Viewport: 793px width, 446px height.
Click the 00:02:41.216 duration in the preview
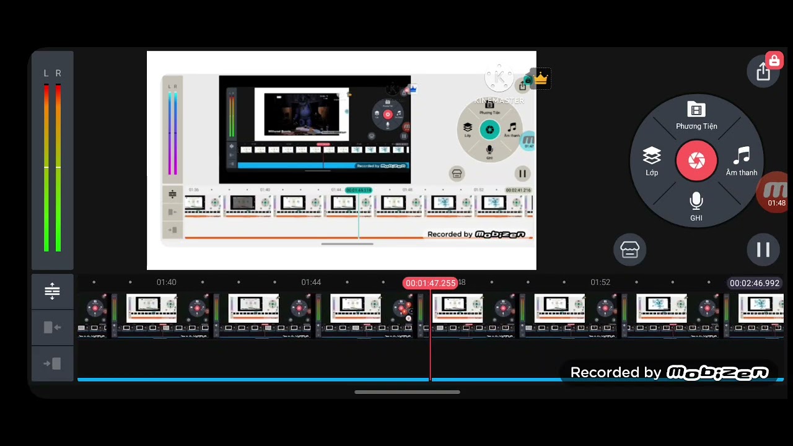[519, 190]
